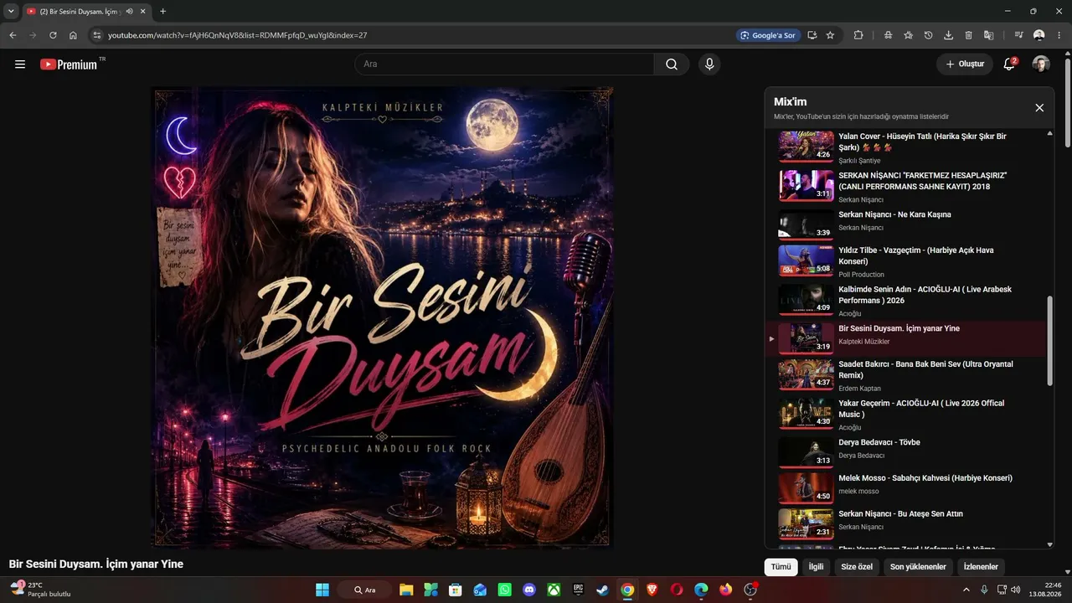Play Serkan Nişancı - Bu Ateşe Sen Attın
Screen dimensions: 1072x603
(x=906, y=523)
